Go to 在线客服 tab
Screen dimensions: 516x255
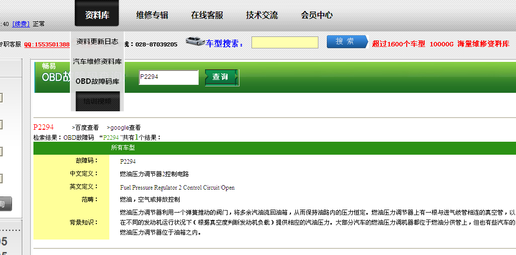[x=207, y=15]
